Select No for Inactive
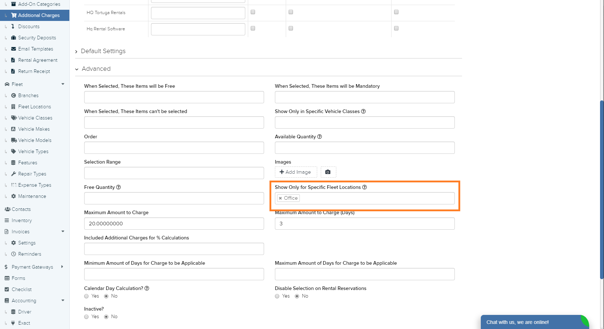 (x=106, y=317)
